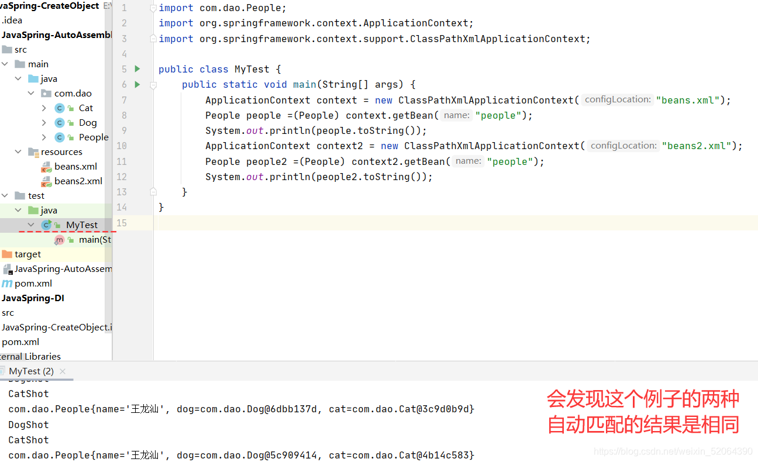Click import com.dao.People on line 1
The image size is (758, 462).
coord(222,8)
